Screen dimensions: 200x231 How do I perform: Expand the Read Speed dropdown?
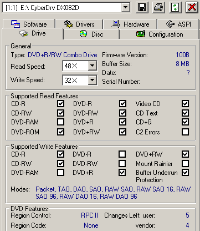click(92, 66)
